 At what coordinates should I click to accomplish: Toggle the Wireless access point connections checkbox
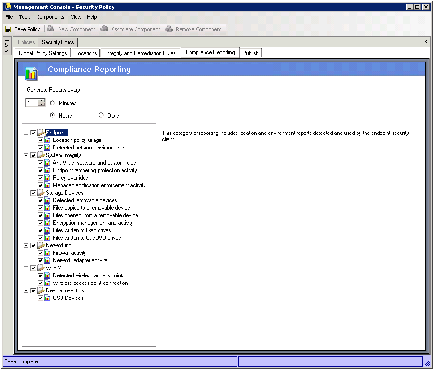pos(40,283)
